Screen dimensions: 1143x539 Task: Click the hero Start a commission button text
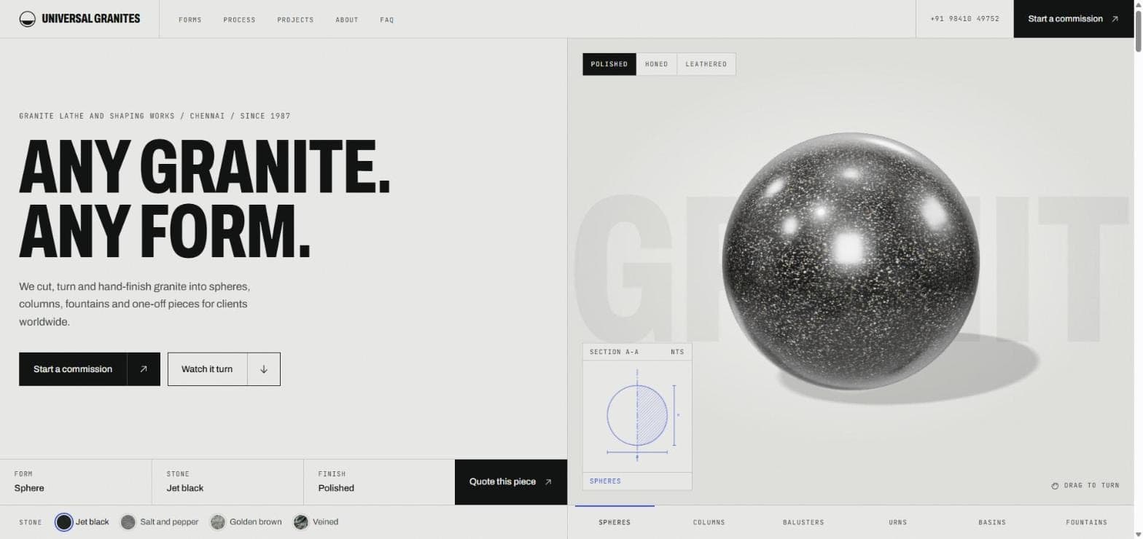pyautogui.click(x=73, y=369)
